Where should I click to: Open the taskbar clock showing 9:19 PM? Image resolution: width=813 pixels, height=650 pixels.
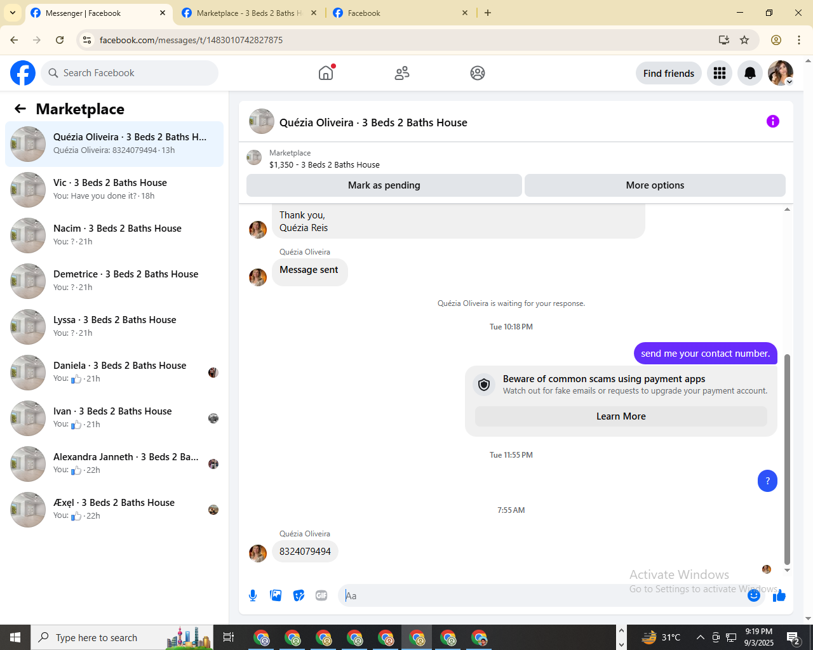[x=759, y=637]
